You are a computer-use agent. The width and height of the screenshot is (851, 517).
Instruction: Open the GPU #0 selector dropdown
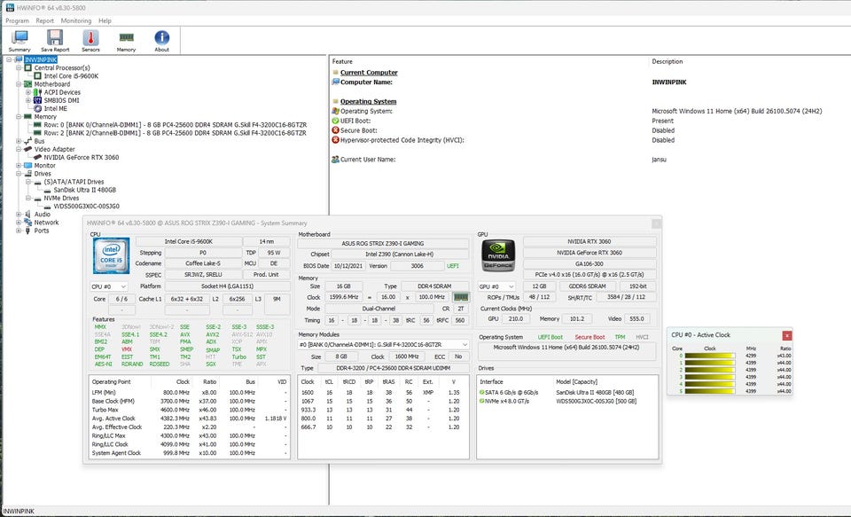click(497, 286)
